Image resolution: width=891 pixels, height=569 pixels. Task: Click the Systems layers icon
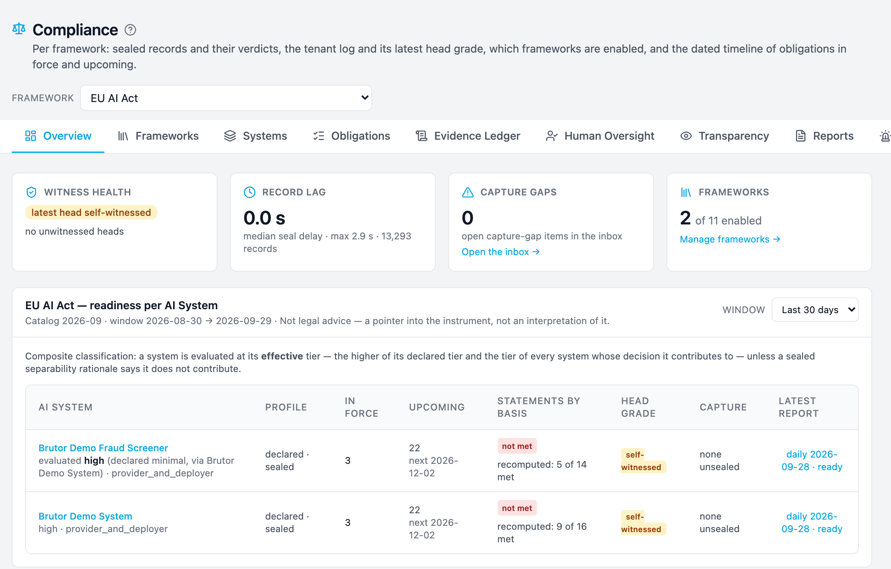click(x=230, y=136)
